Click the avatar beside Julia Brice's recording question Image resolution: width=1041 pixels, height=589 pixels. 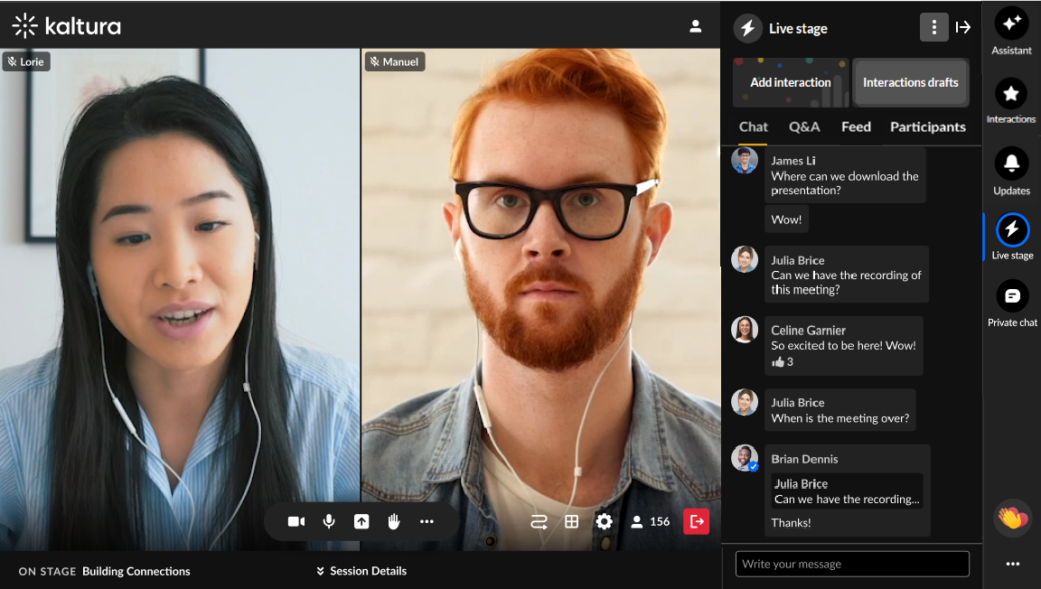coord(745,259)
